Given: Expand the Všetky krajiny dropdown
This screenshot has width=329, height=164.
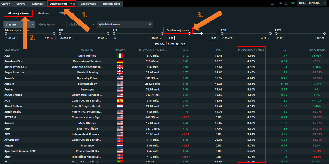Looking at the screenshot, I should click(50, 24).
